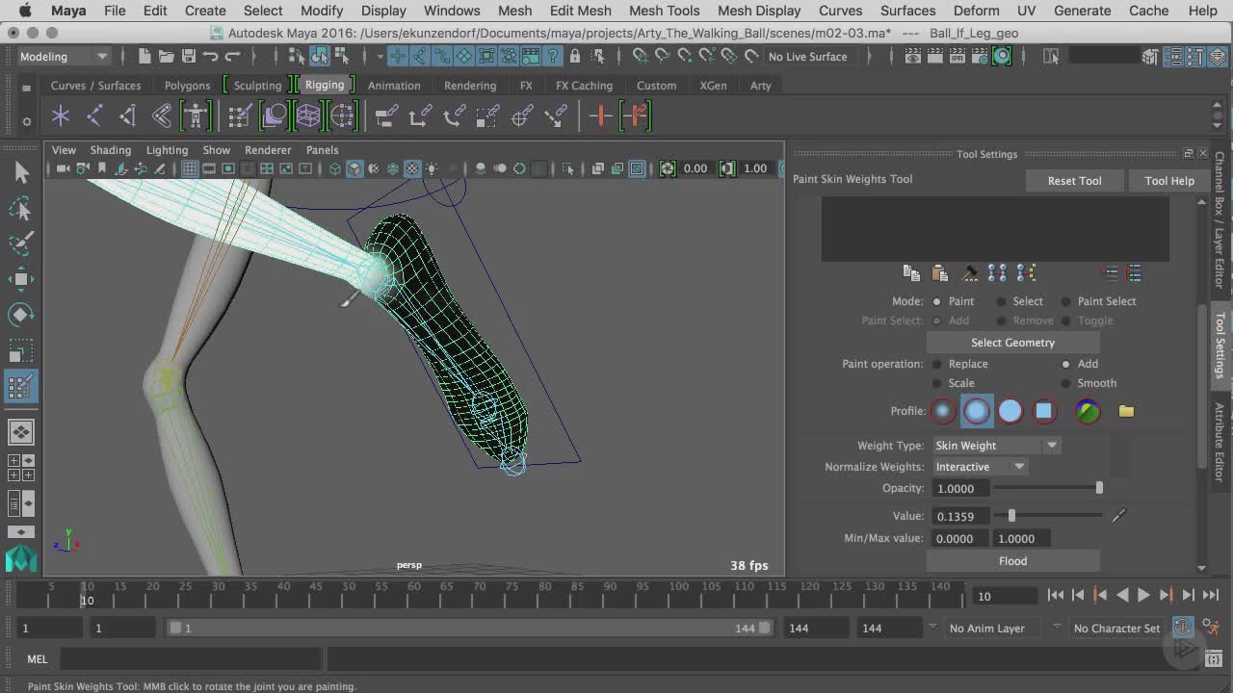
Task: Select the arrow Select tool in toolbox
Action: (x=21, y=172)
